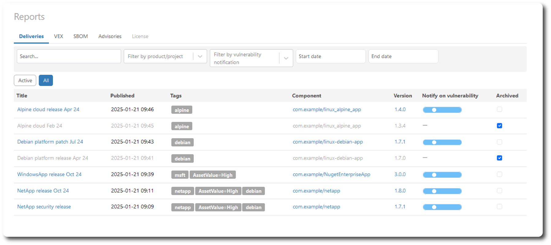This screenshot has width=551, height=245.
Task: Click the msft tag on WindowsApp release
Action: (180, 175)
